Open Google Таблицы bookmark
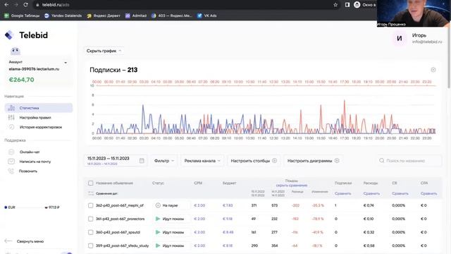The width and height of the screenshot is (451, 254). coord(22,16)
